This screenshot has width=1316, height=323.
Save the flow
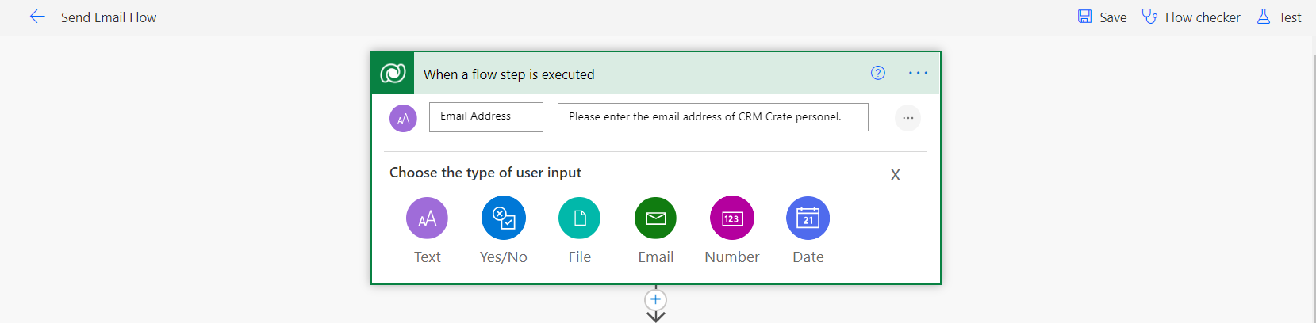(x=1102, y=17)
